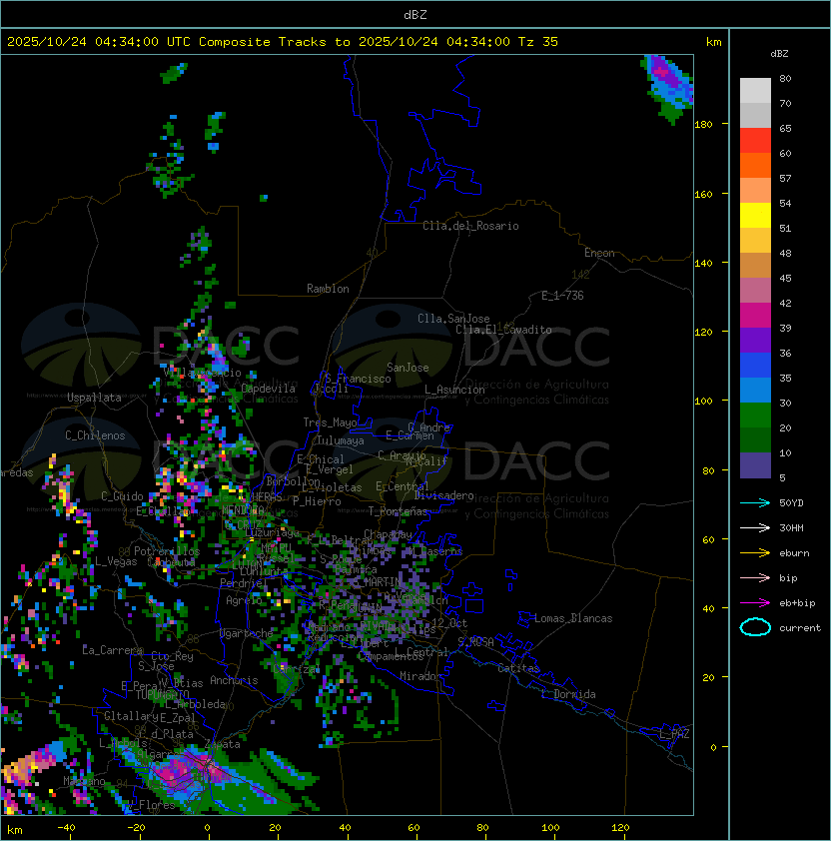The width and height of the screenshot is (831, 841).
Task: Click the Clla.del_Rosario label
Action: pos(470,226)
